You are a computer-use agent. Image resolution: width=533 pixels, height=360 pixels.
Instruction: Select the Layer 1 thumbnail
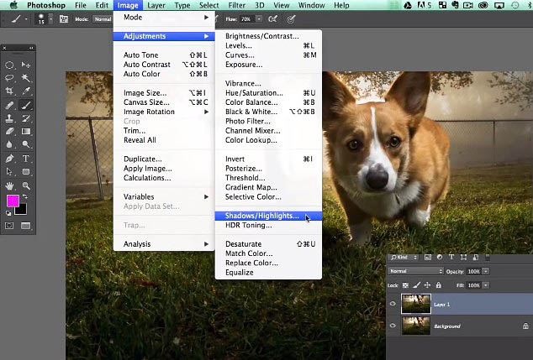pyautogui.click(x=416, y=304)
